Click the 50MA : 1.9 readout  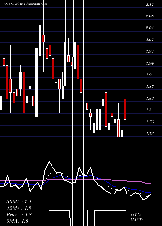click(19, 202)
